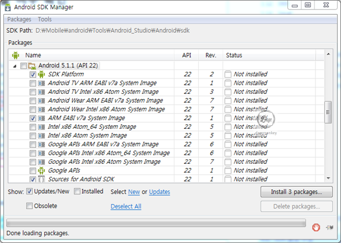This screenshot has width=341, height=243.
Task: Click Sources for Android SDK status icon
Action: pyautogui.click(x=228, y=179)
